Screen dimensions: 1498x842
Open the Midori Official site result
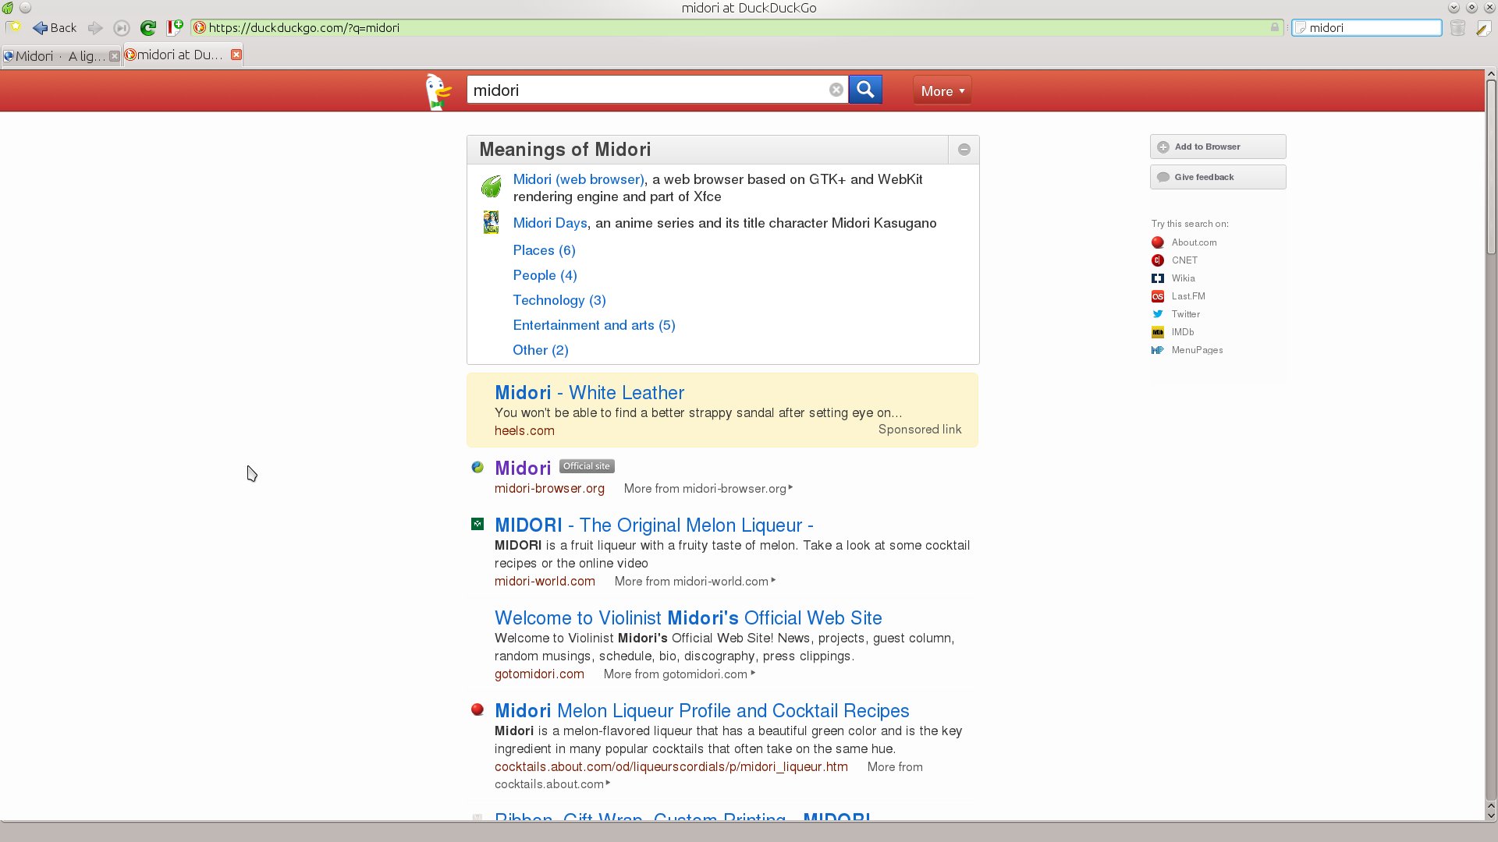(x=523, y=468)
